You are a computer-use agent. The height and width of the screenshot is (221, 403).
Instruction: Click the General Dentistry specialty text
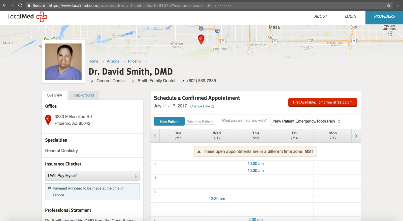tap(61, 150)
